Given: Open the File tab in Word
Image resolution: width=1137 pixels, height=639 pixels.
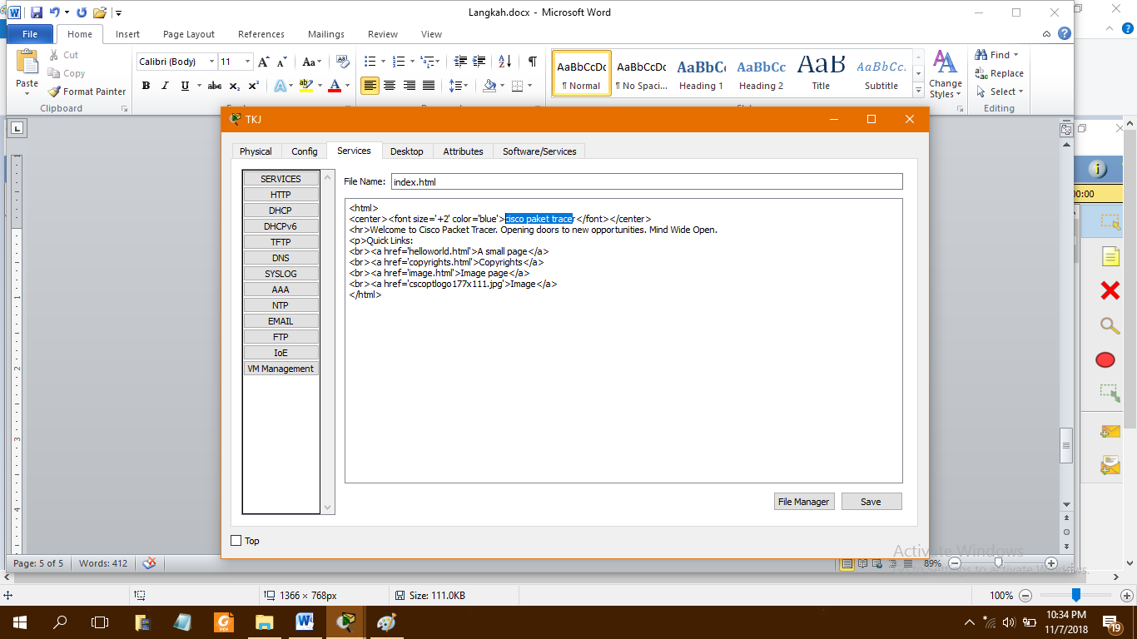Looking at the screenshot, I should pos(30,34).
